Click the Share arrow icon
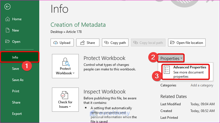220x123 pixels. pos(82,43)
